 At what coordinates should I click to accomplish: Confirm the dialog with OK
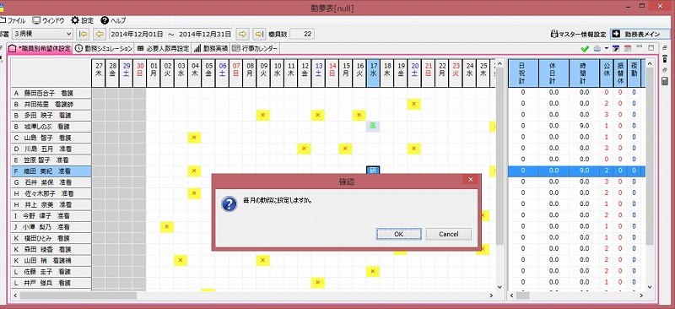(x=398, y=234)
